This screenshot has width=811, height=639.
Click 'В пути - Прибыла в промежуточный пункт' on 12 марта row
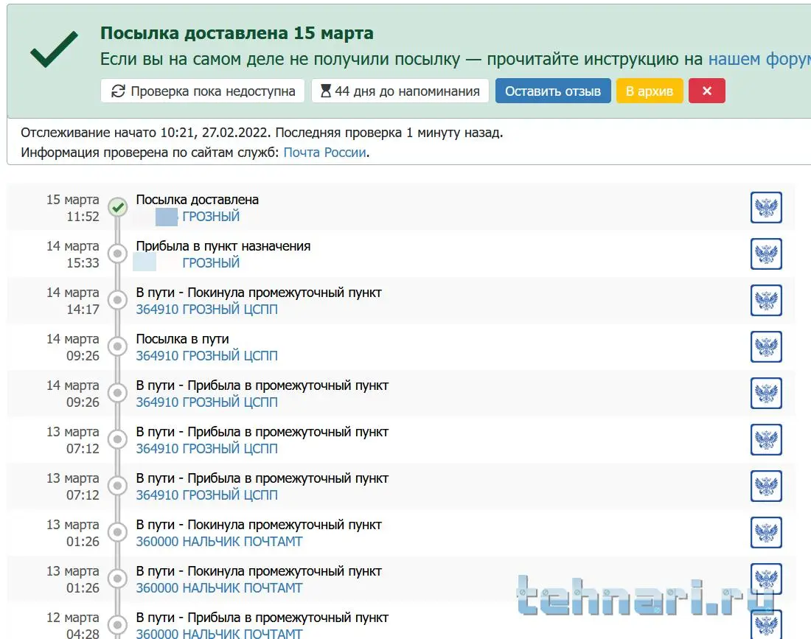coord(262,618)
